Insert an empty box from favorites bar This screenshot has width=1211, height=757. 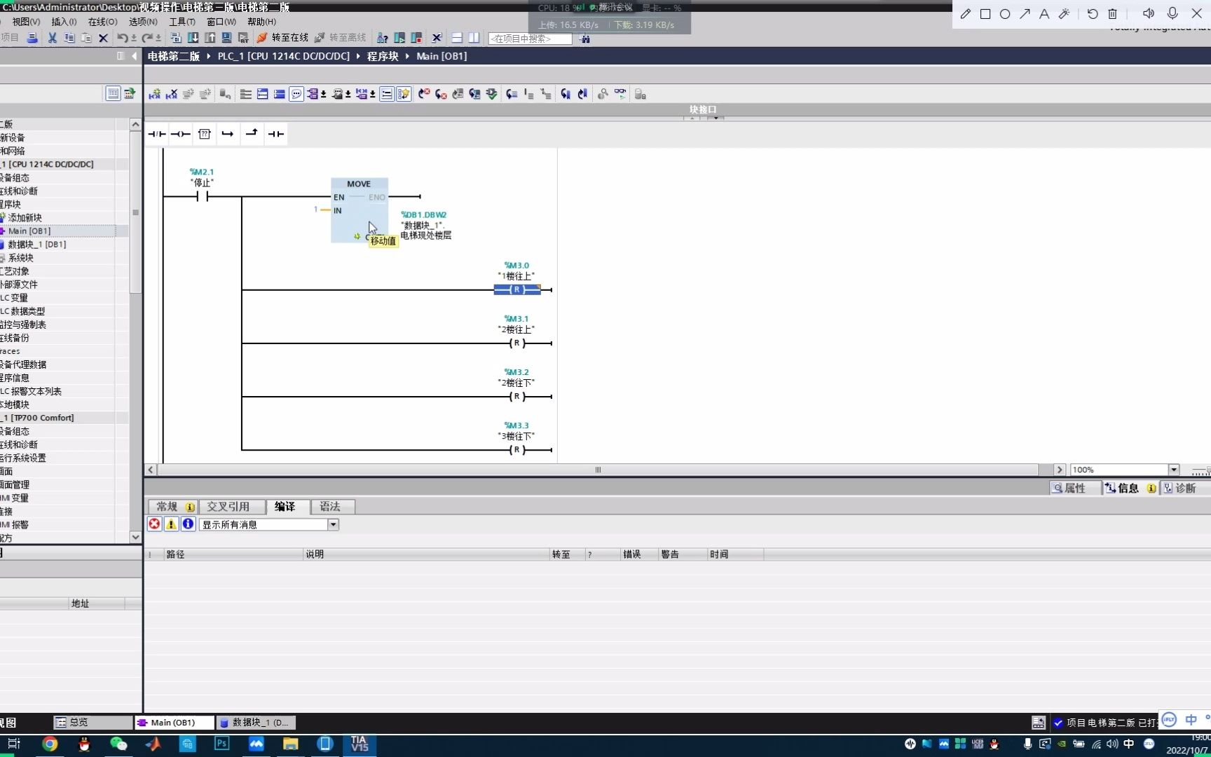coord(205,134)
